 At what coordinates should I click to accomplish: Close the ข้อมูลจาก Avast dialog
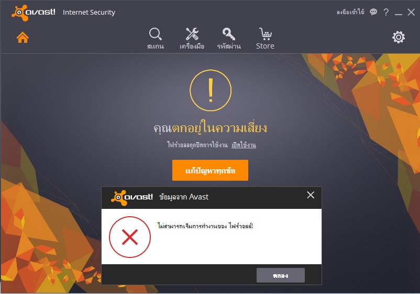coord(311,195)
